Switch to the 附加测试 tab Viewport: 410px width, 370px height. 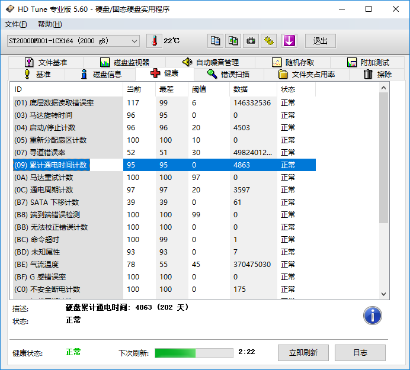[368, 62]
